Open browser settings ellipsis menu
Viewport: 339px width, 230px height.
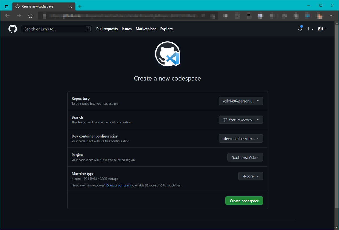point(332,16)
